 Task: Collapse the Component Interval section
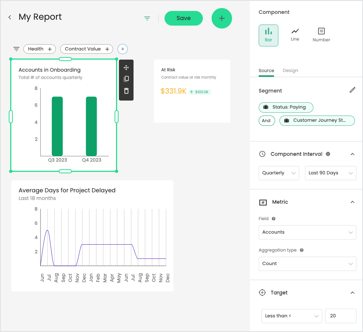352,154
